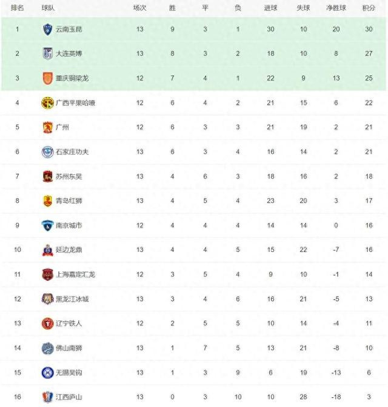Select the 青岛红狮 team badge
The height and width of the screenshot is (407, 388).
[47, 201]
